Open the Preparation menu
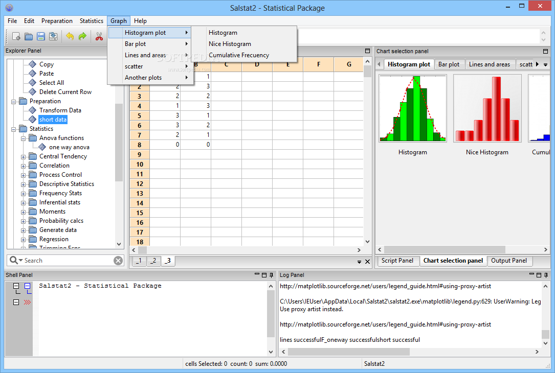 tap(57, 21)
